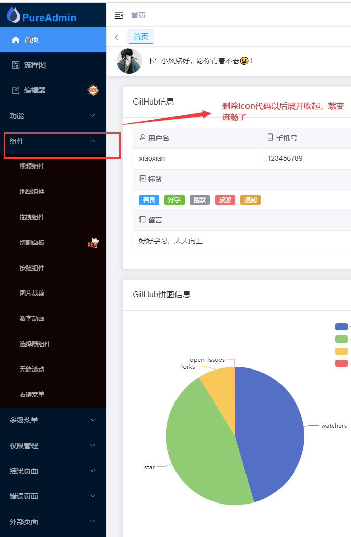Screen dimensions: 351x537
Task: Click the orange 追剧 tag
Action: click(x=251, y=199)
